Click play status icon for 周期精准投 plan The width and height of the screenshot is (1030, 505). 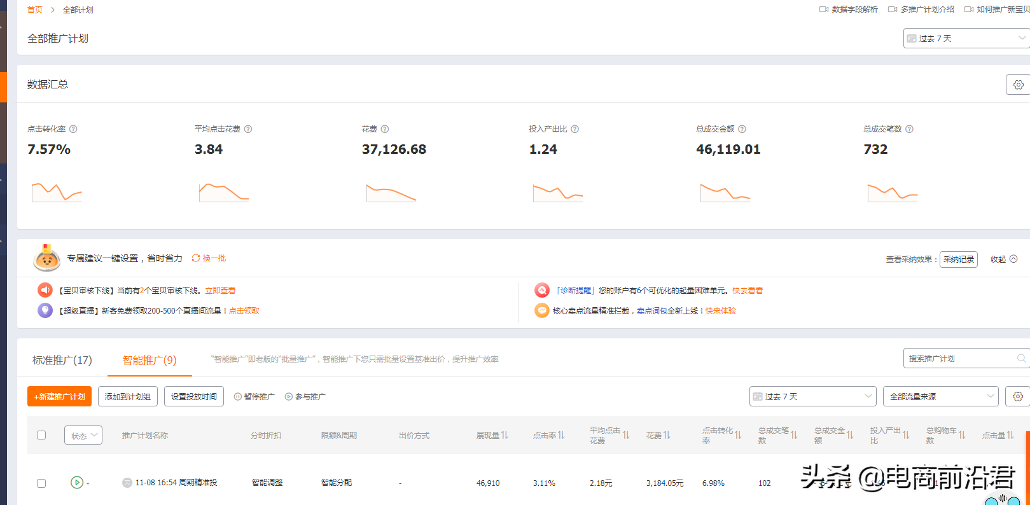76,483
